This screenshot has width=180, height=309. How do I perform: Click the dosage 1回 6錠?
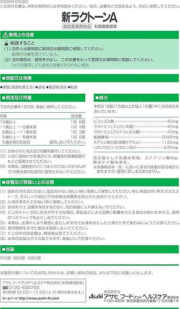78,122
